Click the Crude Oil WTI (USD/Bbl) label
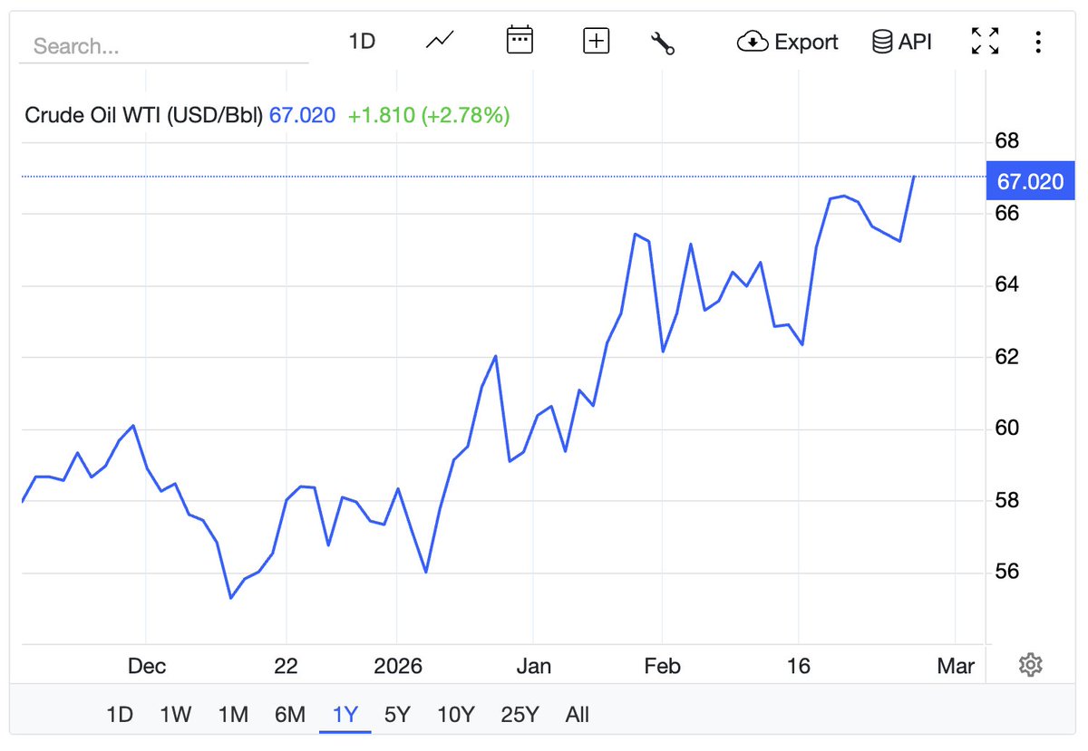The width and height of the screenshot is (1088, 751). pos(143,116)
